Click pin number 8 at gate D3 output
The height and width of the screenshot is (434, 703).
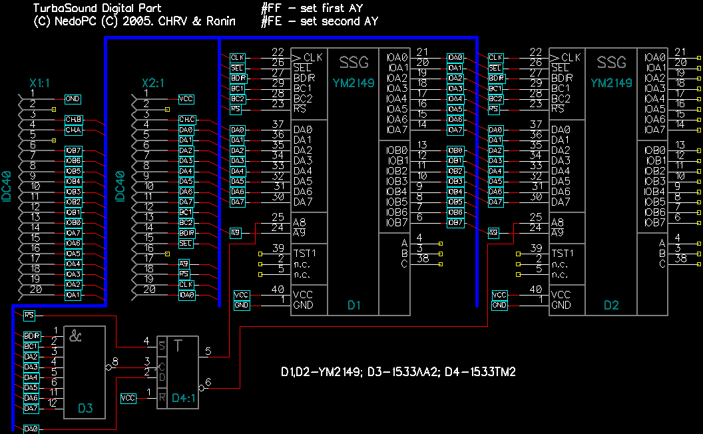(115, 361)
